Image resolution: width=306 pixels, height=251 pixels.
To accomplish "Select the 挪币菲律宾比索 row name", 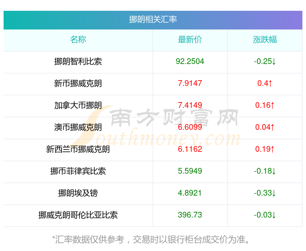I will click(78, 171).
